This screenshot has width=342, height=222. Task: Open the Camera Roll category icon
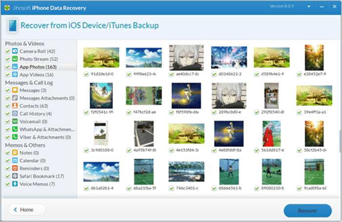[15, 51]
